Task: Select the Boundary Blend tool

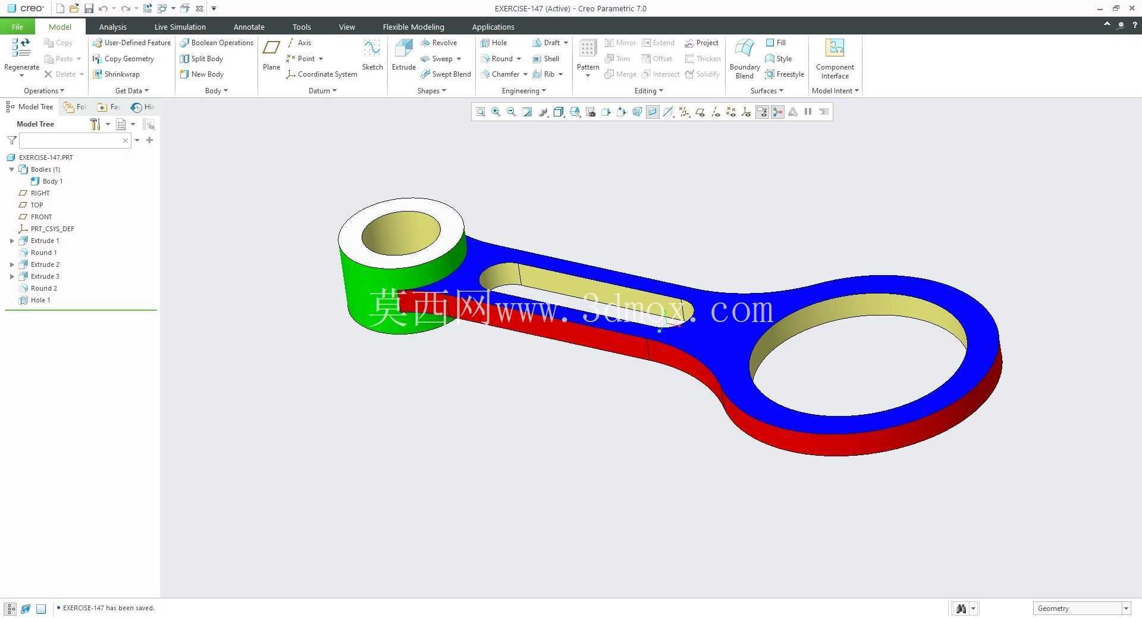Action: pos(745,58)
